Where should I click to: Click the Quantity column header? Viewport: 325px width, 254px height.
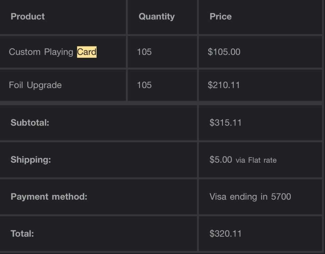coord(156,17)
